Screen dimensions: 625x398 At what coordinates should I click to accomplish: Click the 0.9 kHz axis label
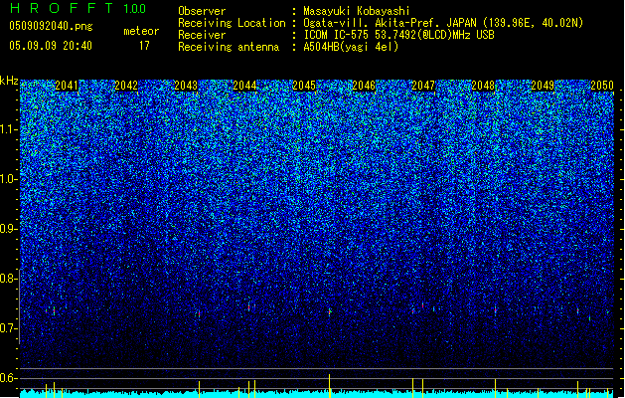coord(8,229)
